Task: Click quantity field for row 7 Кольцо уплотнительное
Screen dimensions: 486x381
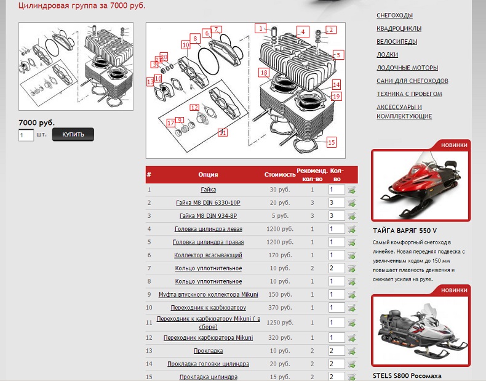Action: 337,268
